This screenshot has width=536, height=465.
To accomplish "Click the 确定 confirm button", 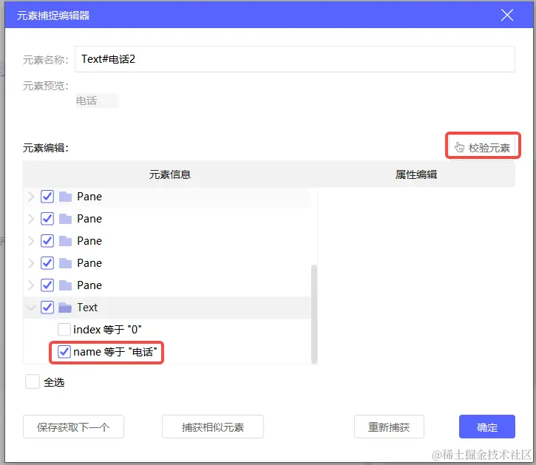I will pos(486,427).
